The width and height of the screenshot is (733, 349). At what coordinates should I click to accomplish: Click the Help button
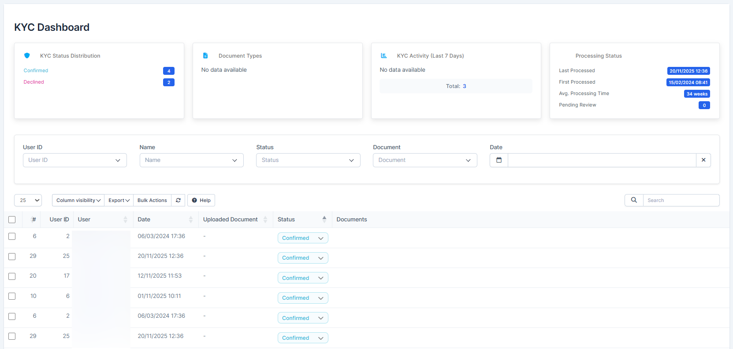(x=201, y=200)
